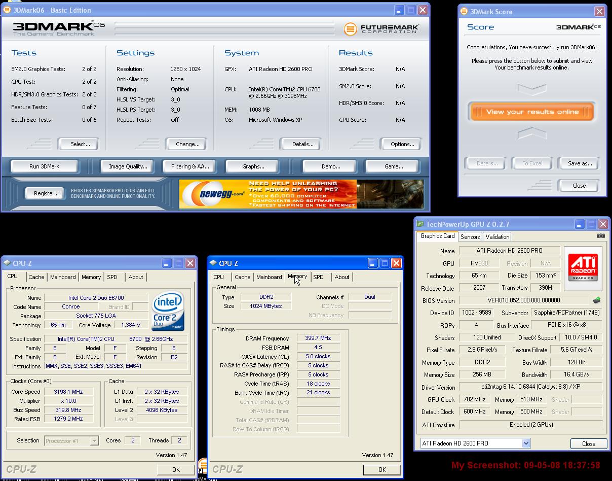Click the Register button
This screenshot has height=481, width=612.
46,193
